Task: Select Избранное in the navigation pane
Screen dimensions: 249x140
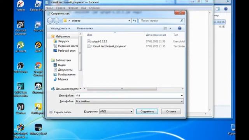Action: pyautogui.click(x=61, y=36)
